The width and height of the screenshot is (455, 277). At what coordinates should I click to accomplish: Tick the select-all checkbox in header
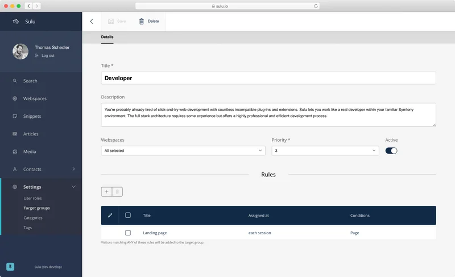coord(128,216)
